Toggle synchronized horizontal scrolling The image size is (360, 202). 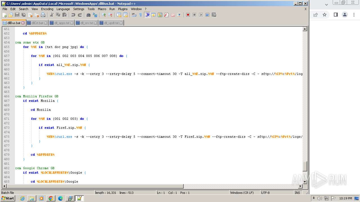(x=125, y=15)
